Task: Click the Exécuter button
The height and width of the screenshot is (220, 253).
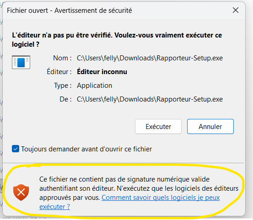Action: (x=158, y=126)
